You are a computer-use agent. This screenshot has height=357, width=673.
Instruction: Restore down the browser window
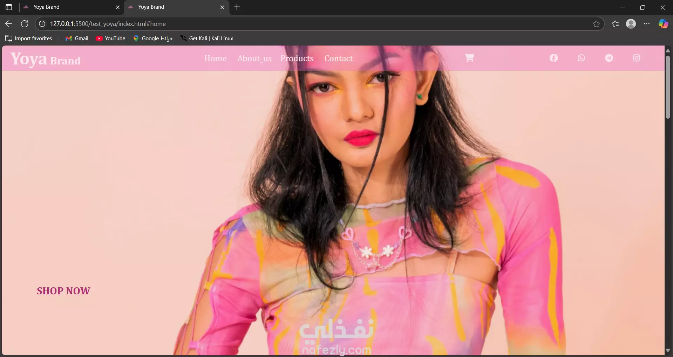pos(643,7)
